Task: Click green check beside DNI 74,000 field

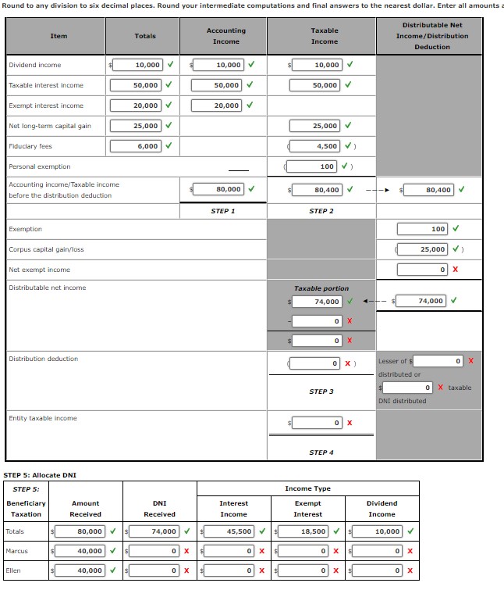Action: (x=453, y=300)
